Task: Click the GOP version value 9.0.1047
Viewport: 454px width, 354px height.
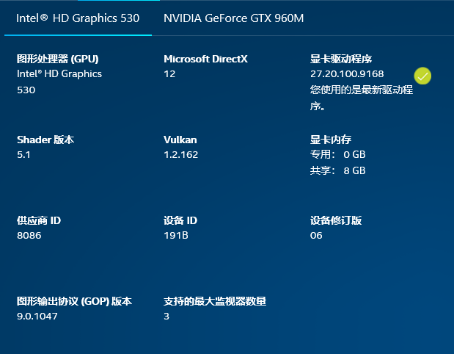Action: coord(37,317)
